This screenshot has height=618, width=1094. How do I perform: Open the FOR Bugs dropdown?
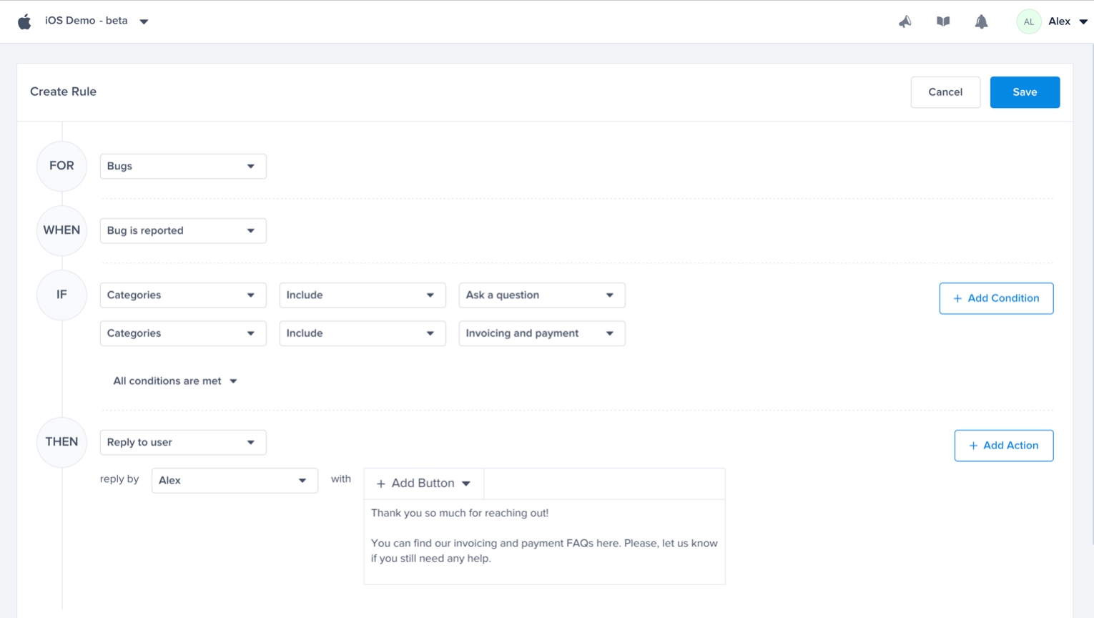coord(182,166)
